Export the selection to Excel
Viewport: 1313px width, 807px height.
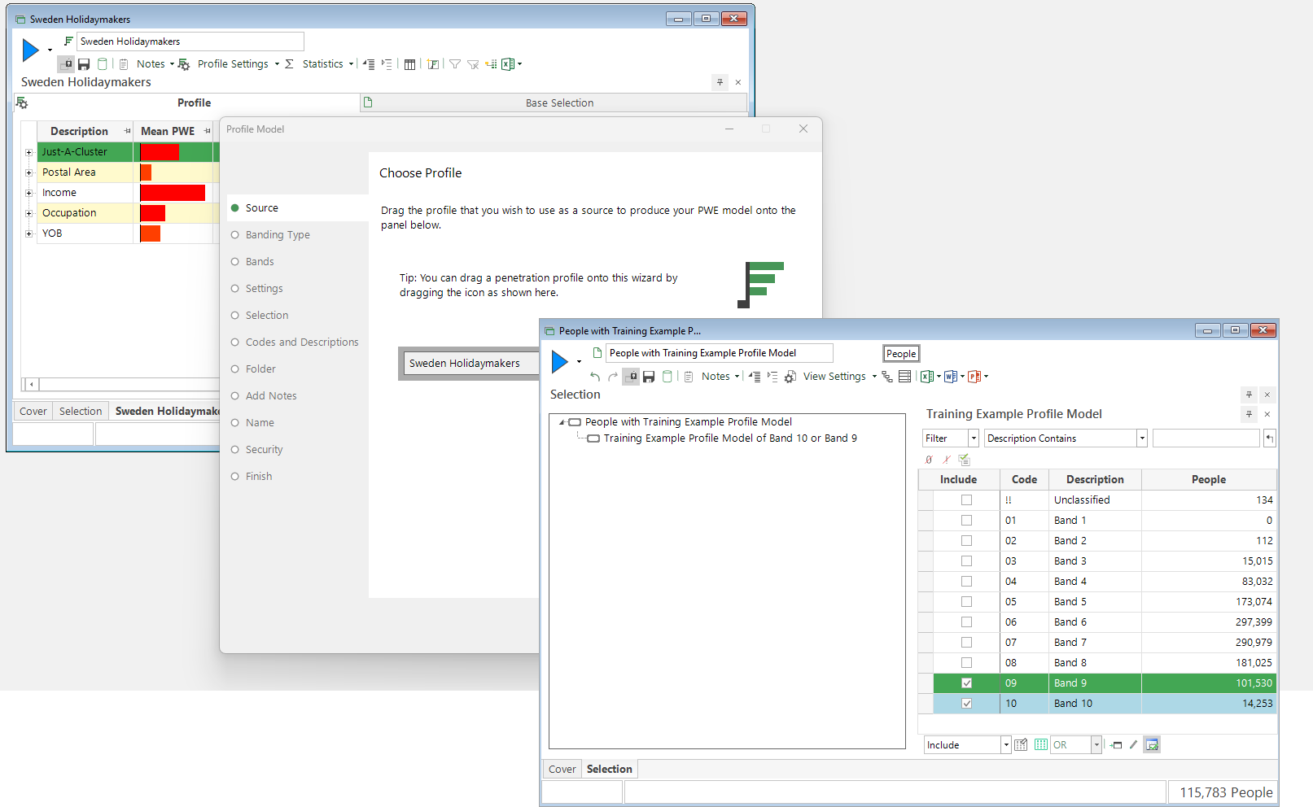point(926,377)
